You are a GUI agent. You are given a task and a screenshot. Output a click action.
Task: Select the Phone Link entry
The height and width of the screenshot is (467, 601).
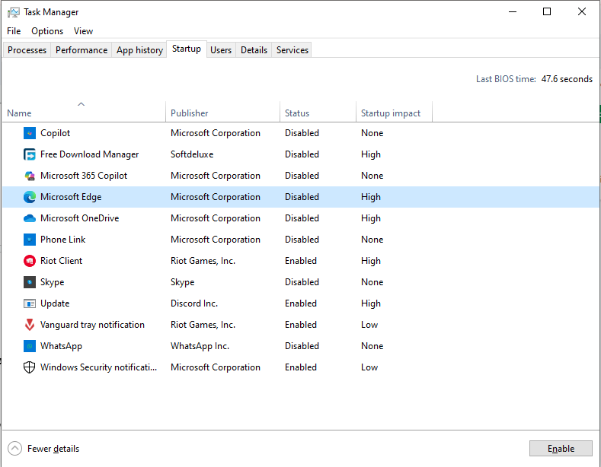[x=63, y=240]
